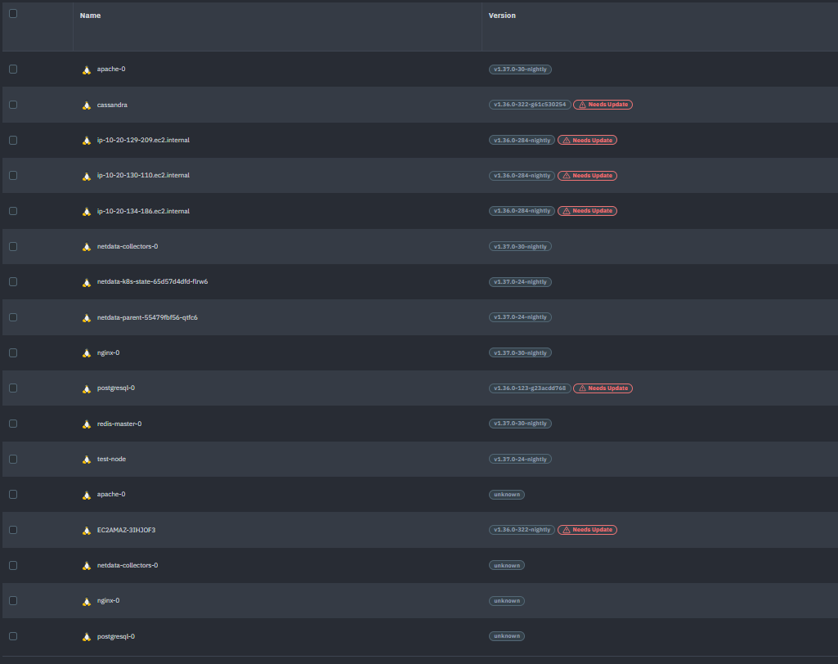
Task: Toggle the select-all checkbox in the header
Action: tap(12, 12)
